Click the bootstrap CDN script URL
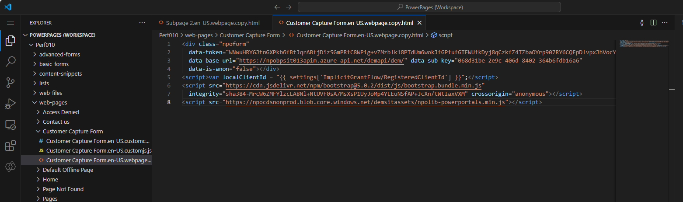The width and height of the screenshot is (683, 202). [353, 85]
